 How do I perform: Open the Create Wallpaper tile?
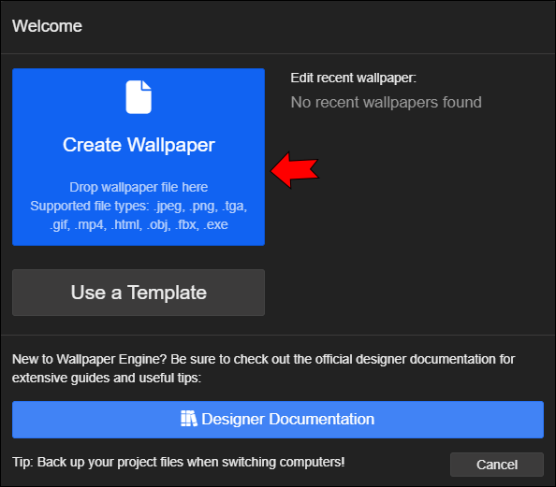(x=139, y=157)
